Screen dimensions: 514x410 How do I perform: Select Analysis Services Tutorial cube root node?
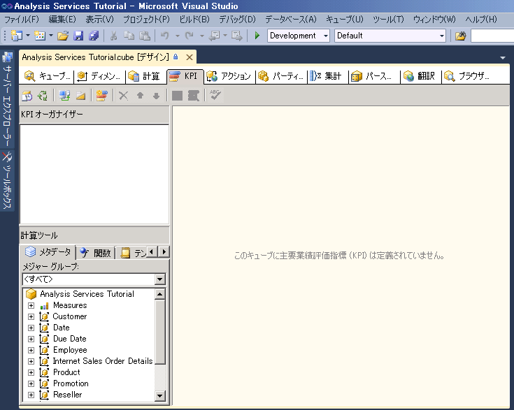coord(87,294)
